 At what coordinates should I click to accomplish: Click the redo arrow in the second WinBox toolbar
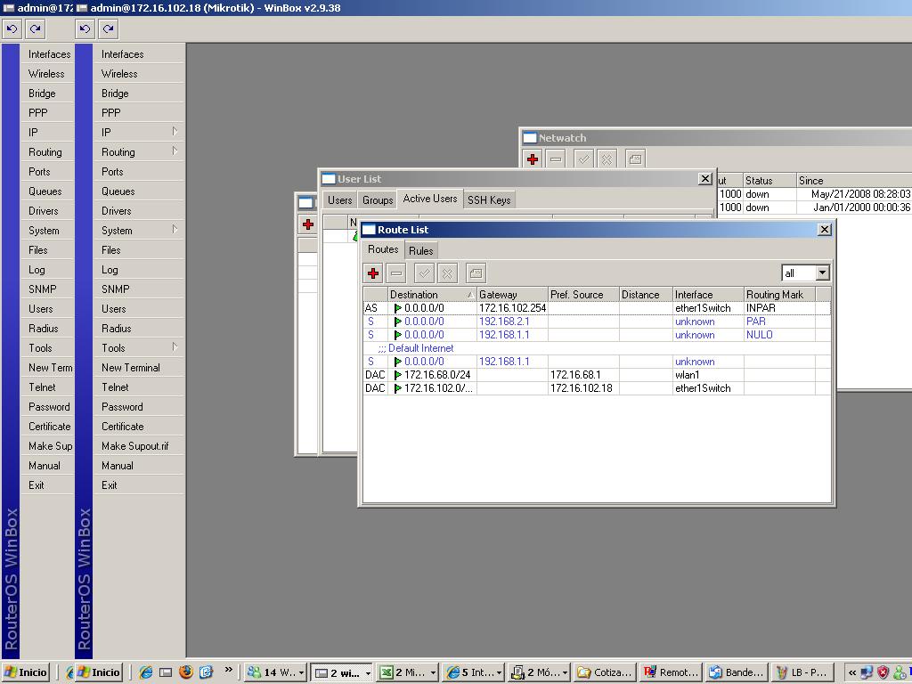(x=108, y=28)
